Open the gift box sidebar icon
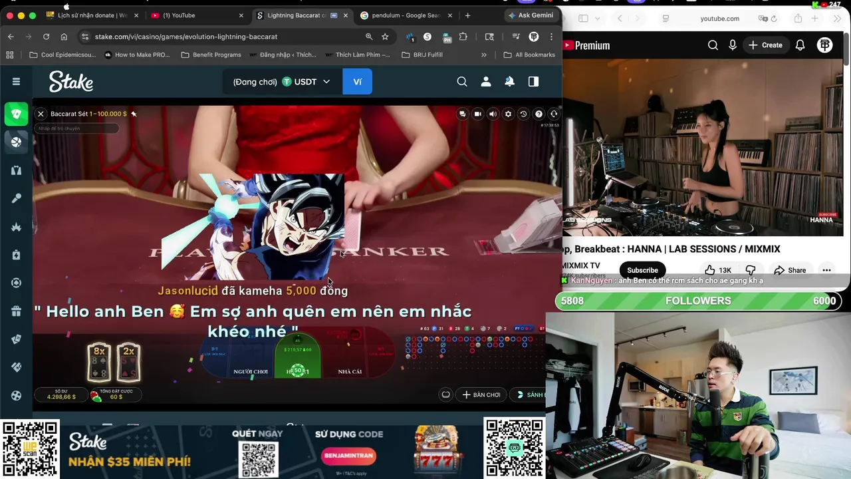Screen dimensions: 851x479 [16, 311]
